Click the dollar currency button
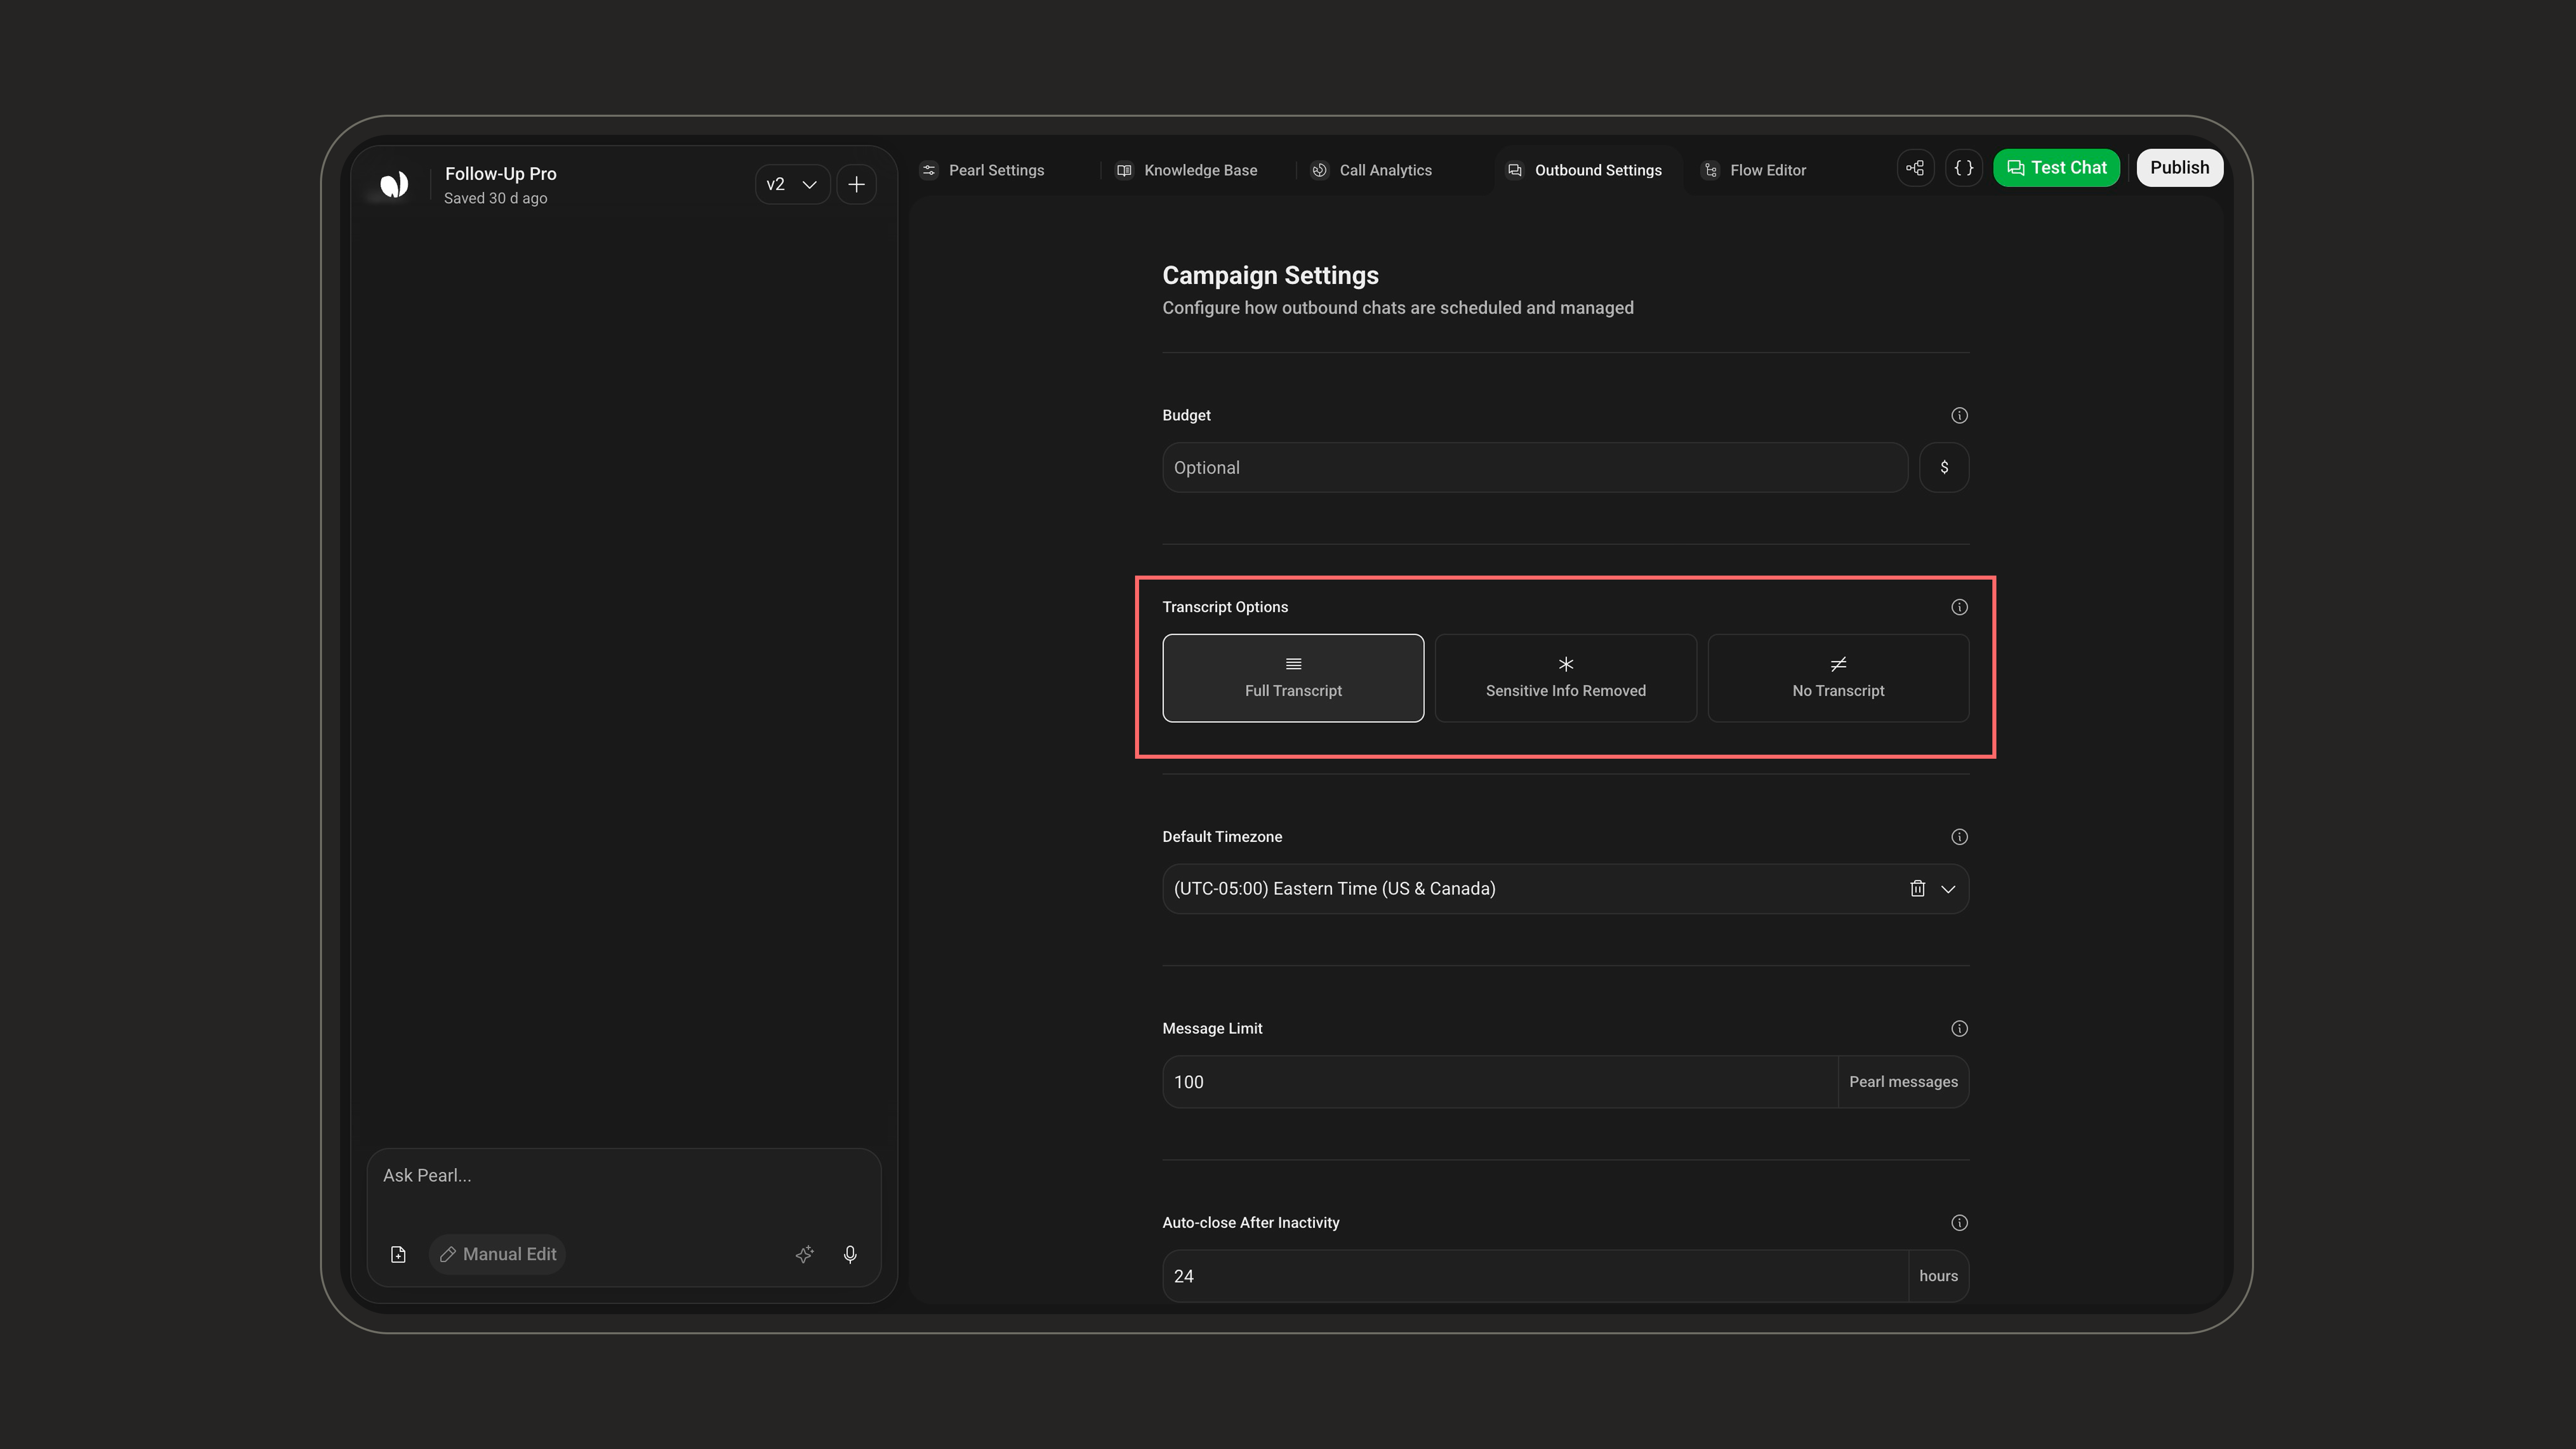 tap(1944, 467)
